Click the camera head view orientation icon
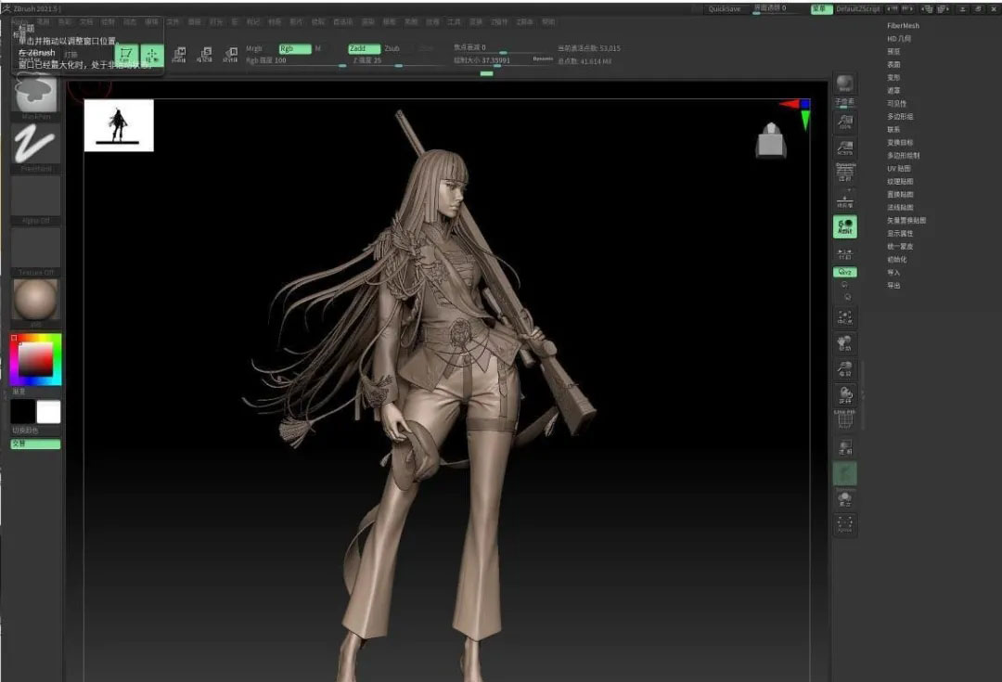Viewport: 1002px width, 682px height. point(772,139)
